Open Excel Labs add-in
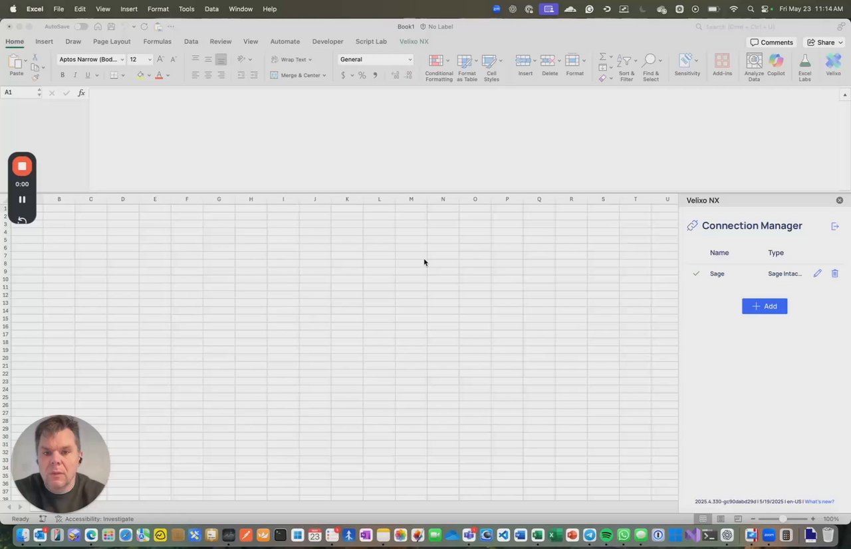The height and width of the screenshot is (549, 851). pos(804,68)
